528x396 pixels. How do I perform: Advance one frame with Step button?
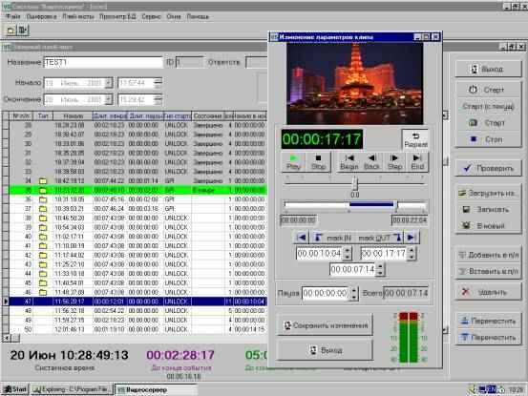coord(394,162)
